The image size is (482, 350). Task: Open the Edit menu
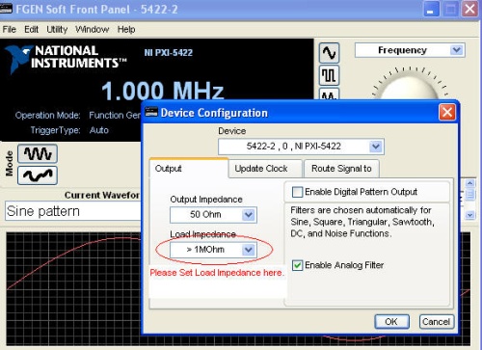point(31,30)
